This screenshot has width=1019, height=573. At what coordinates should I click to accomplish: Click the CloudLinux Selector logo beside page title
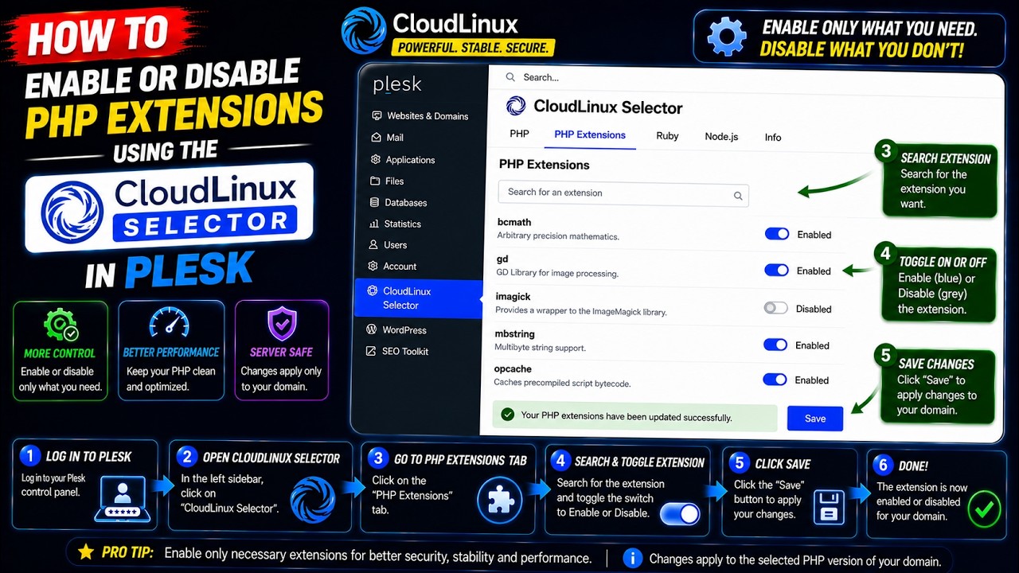[516, 106]
